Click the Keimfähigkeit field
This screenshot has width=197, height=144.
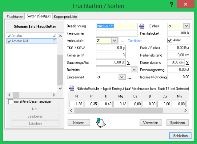[x=179, y=33]
